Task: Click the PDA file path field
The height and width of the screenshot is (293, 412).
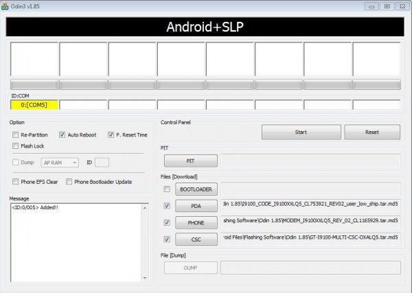Action: 310,205
